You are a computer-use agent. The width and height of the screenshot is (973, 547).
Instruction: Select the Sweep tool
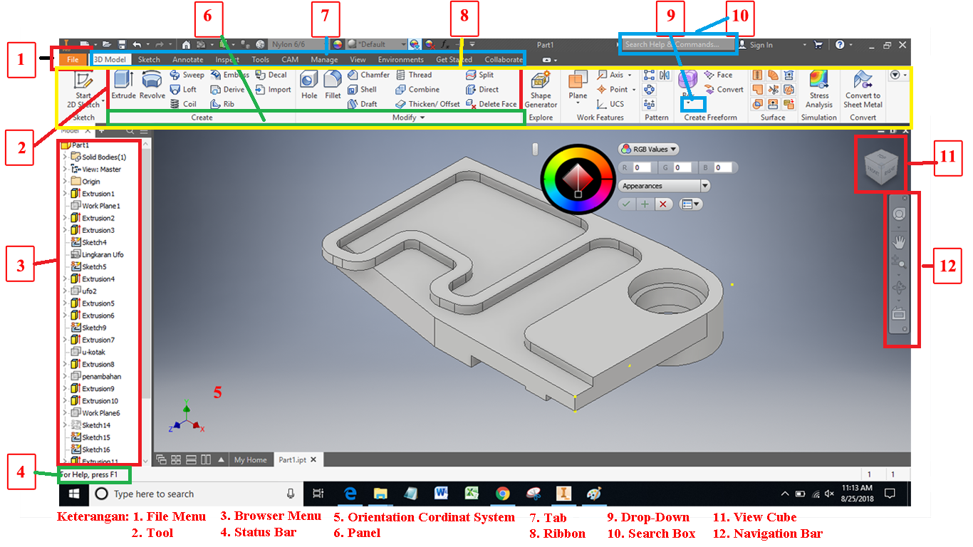click(x=187, y=74)
